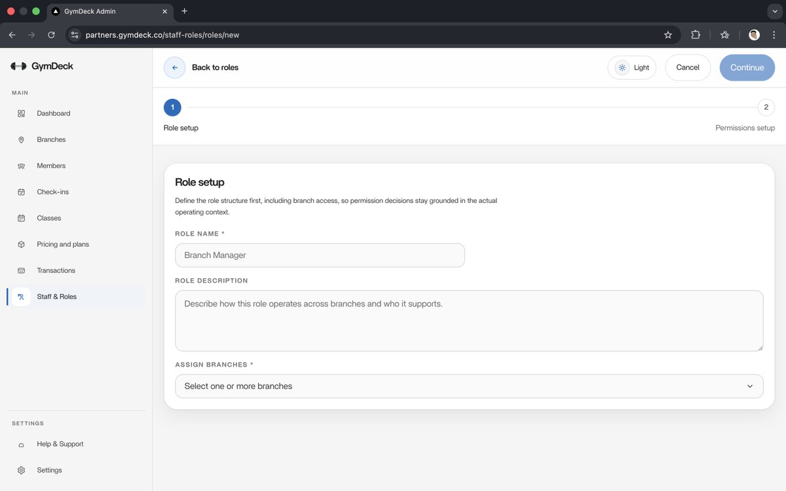Open the Assign Branches dropdown
The height and width of the screenshot is (491, 786).
point(469,386)
